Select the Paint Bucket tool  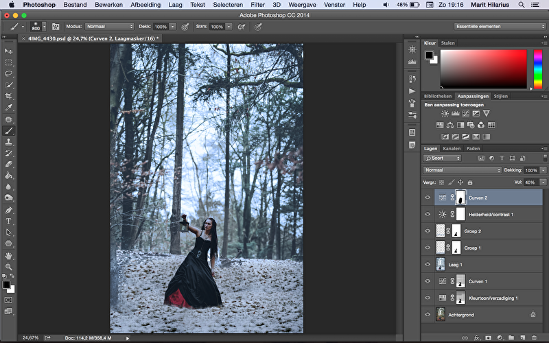[x=8, y=176]
